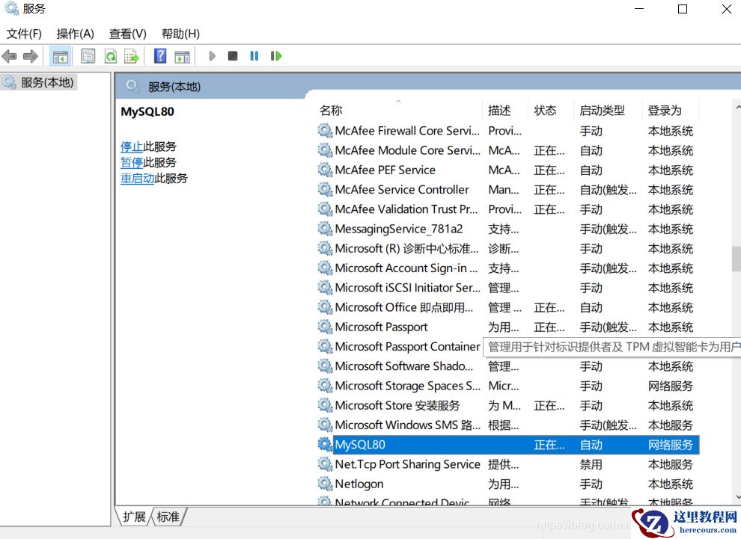Select Microsoft Windows SMS 路由 row
741x539 pixels.
click(507, 425)
